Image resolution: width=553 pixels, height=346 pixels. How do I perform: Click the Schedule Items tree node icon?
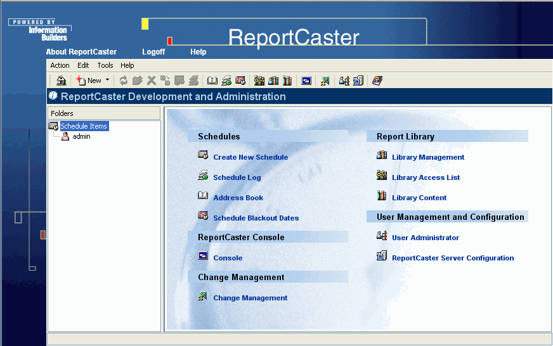point(54,126)
